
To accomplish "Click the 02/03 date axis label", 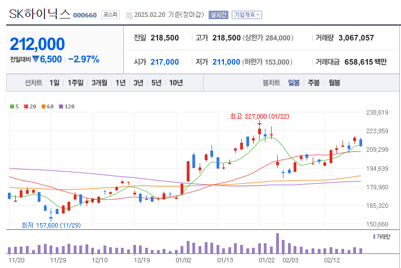I will coord(291,260).
